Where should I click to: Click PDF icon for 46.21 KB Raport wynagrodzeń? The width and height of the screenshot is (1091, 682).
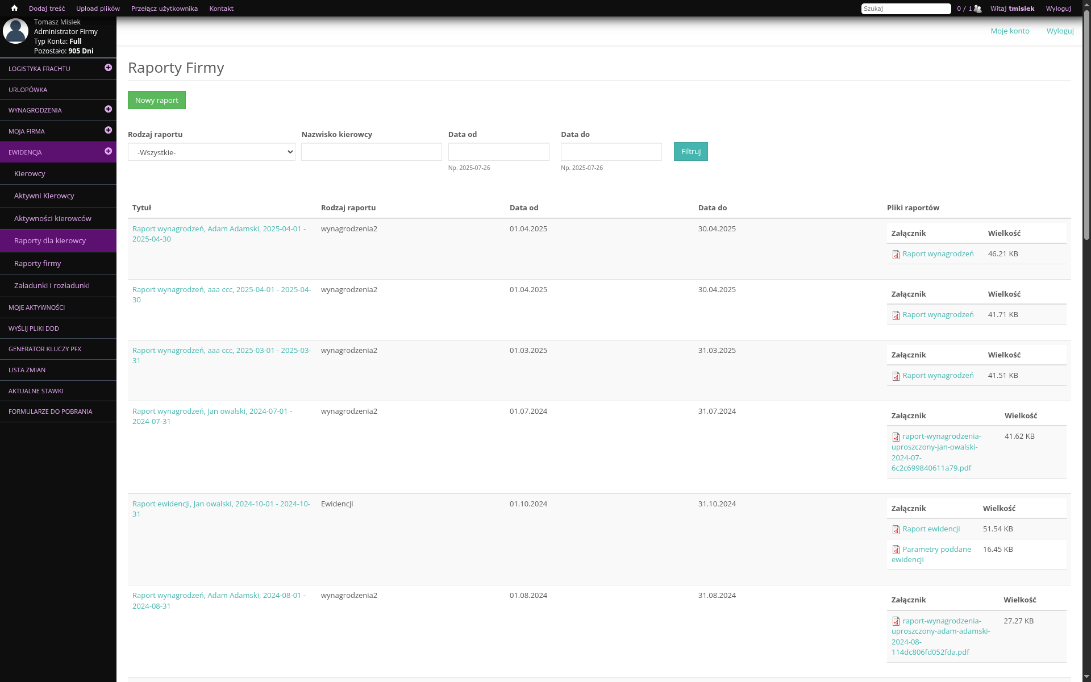[x=896, y=255]
